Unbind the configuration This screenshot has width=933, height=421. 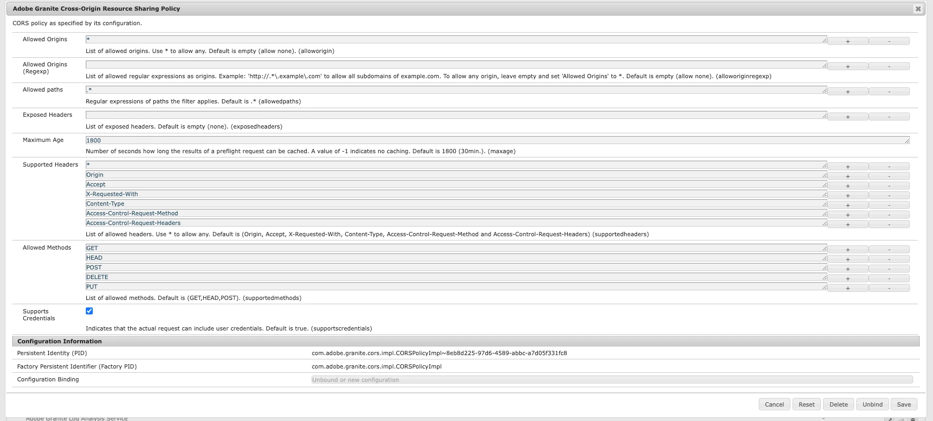coord(872,404)
